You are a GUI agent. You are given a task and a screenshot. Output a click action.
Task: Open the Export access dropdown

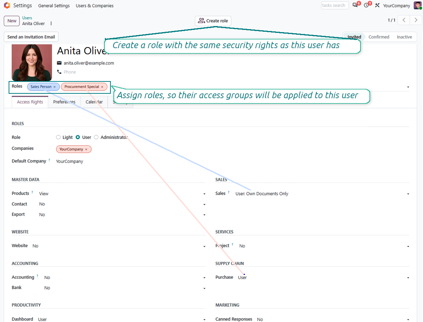point(204,215)
